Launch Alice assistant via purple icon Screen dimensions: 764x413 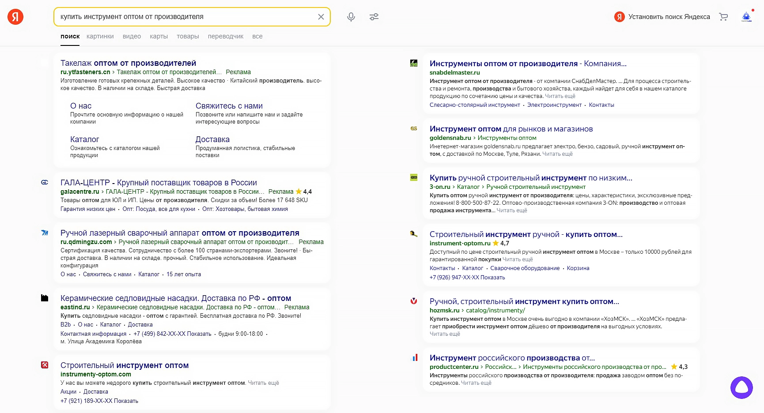pos(742,388)
